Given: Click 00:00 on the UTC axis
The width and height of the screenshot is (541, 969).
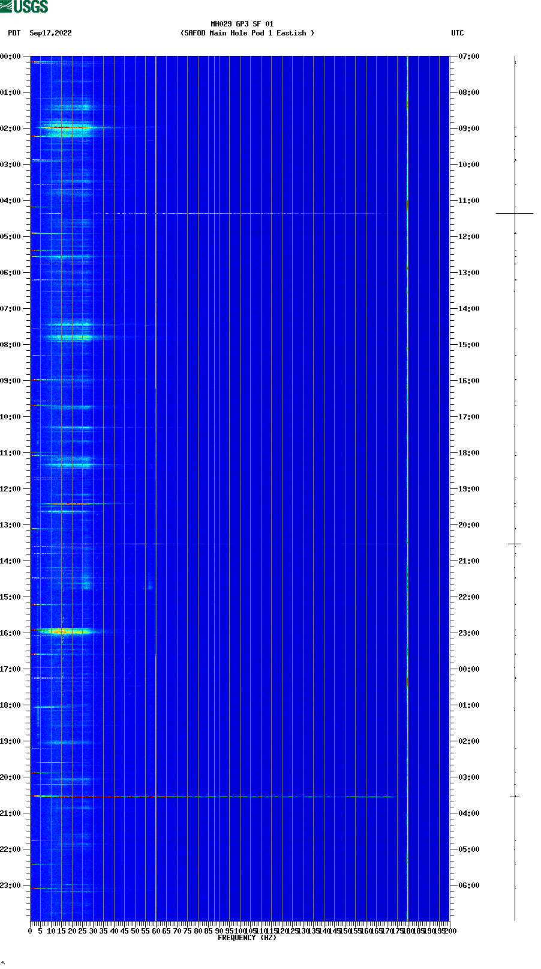Looking at the screenshot, I should [x=469, y=669].
